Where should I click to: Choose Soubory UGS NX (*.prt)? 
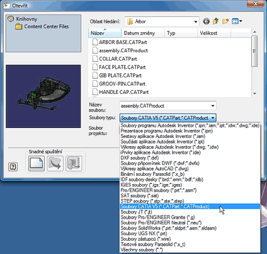[x=190, y=234]
